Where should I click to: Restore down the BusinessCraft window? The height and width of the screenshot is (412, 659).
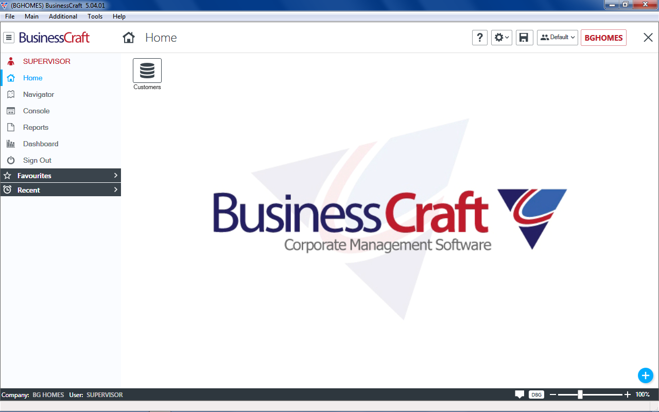626,5
